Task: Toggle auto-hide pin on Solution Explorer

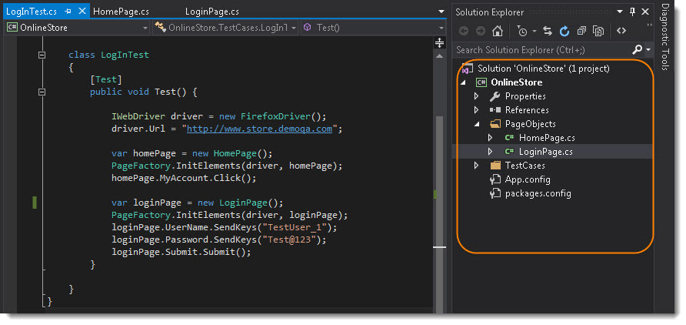Action: tap(633, 12)
